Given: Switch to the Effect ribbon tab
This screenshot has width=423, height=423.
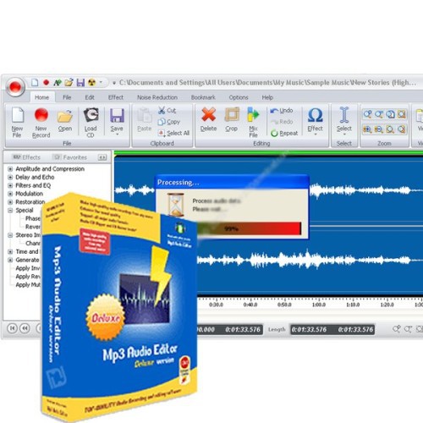Looking at the screenshot, I should 116,97.
